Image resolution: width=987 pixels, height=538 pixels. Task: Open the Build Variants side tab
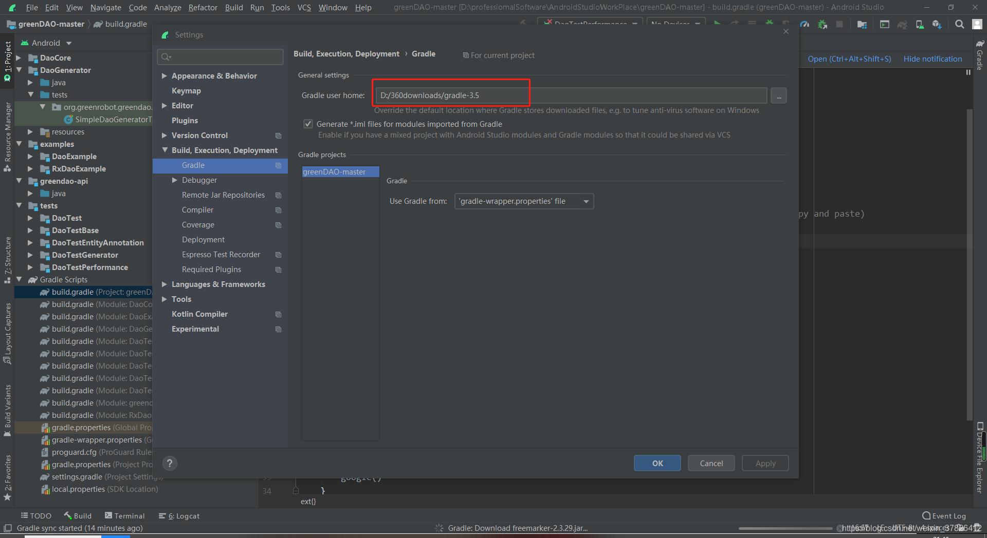(x=7, y=411)
